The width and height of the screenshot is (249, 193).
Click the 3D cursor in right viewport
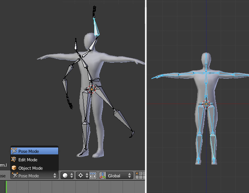tap(206, 104)
